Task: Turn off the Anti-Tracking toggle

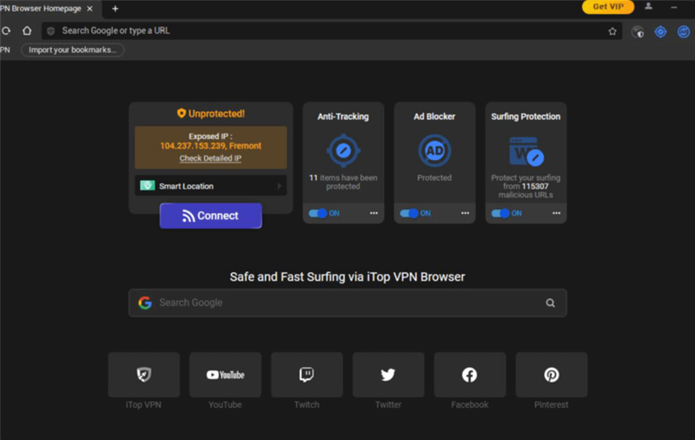Action: coord(318,213)
